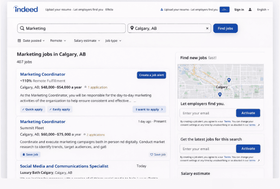Click the upload icon in top right header
The width and height of the screenshot is (280, 189).
tap(162, 9)
